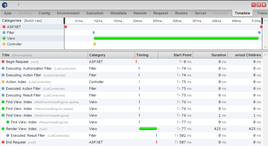Click the green Render View: Index icon
Viewport: 268px width, 146px height.
coord(3,129)
